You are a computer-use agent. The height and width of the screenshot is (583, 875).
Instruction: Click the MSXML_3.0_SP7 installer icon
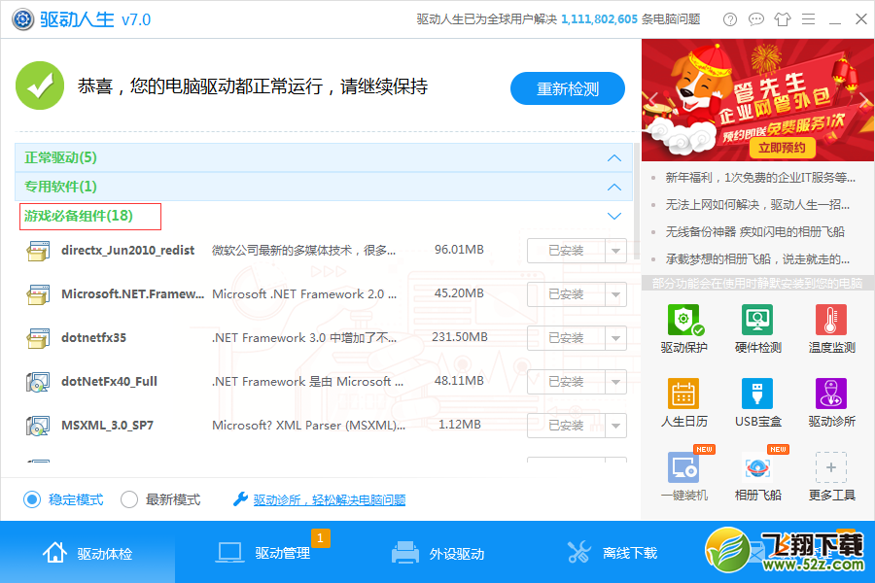tap(38, 426)
